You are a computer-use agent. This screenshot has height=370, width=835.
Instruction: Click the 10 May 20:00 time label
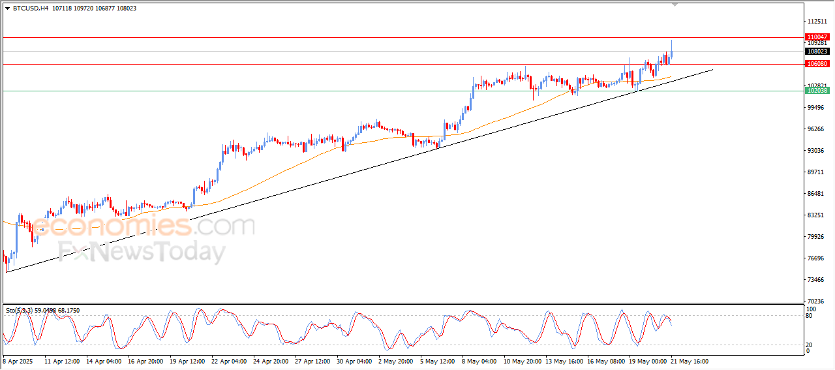(x=521, y=360)
